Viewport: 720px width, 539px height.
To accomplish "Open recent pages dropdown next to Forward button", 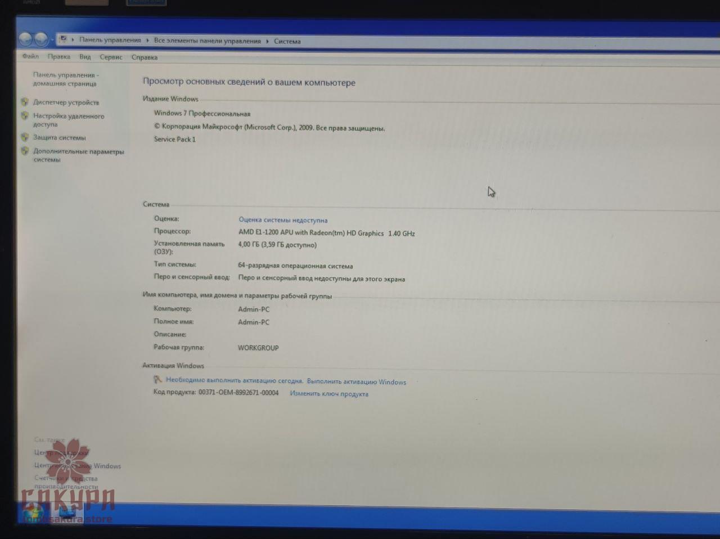I will (52, 40).
